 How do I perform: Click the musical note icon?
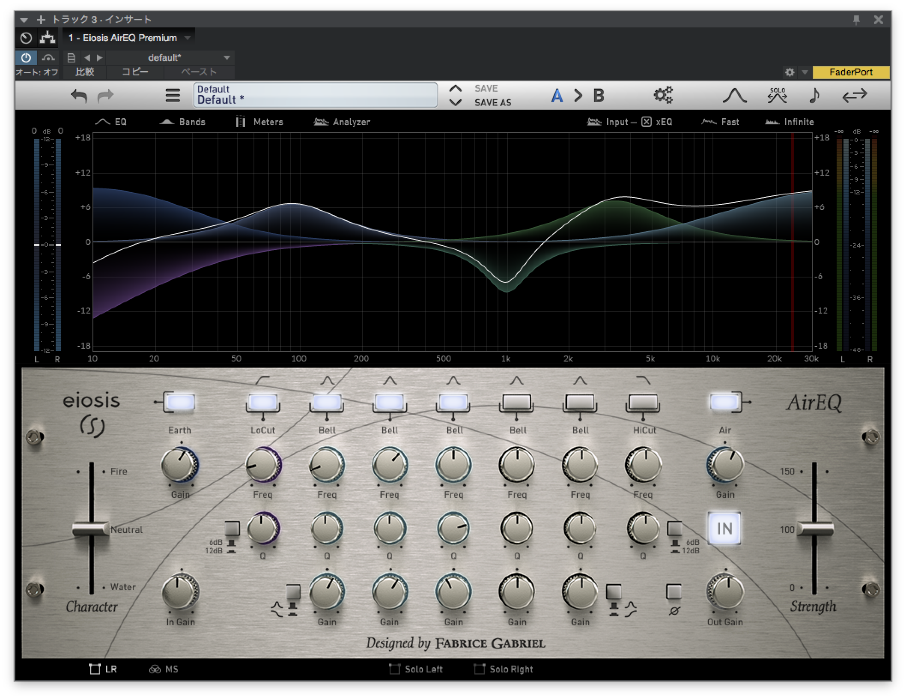(814, 95)
